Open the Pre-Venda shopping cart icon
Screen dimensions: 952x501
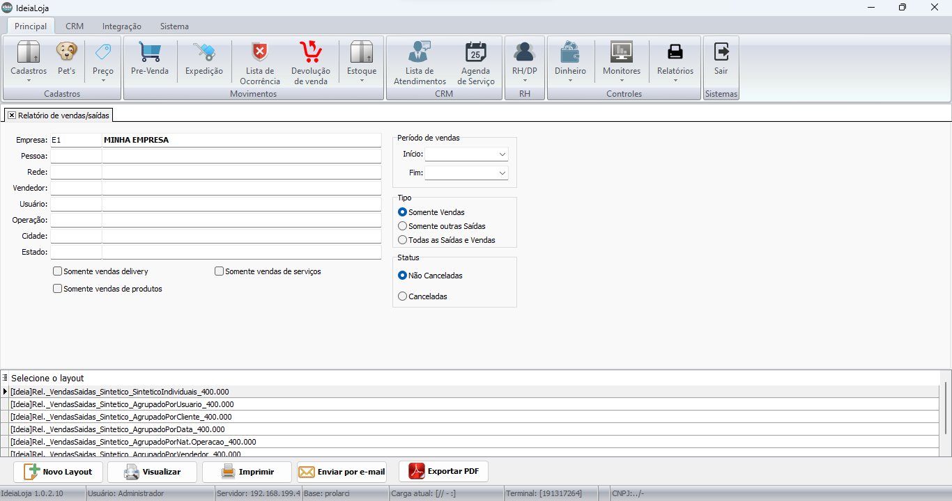[x=150, y=53]
